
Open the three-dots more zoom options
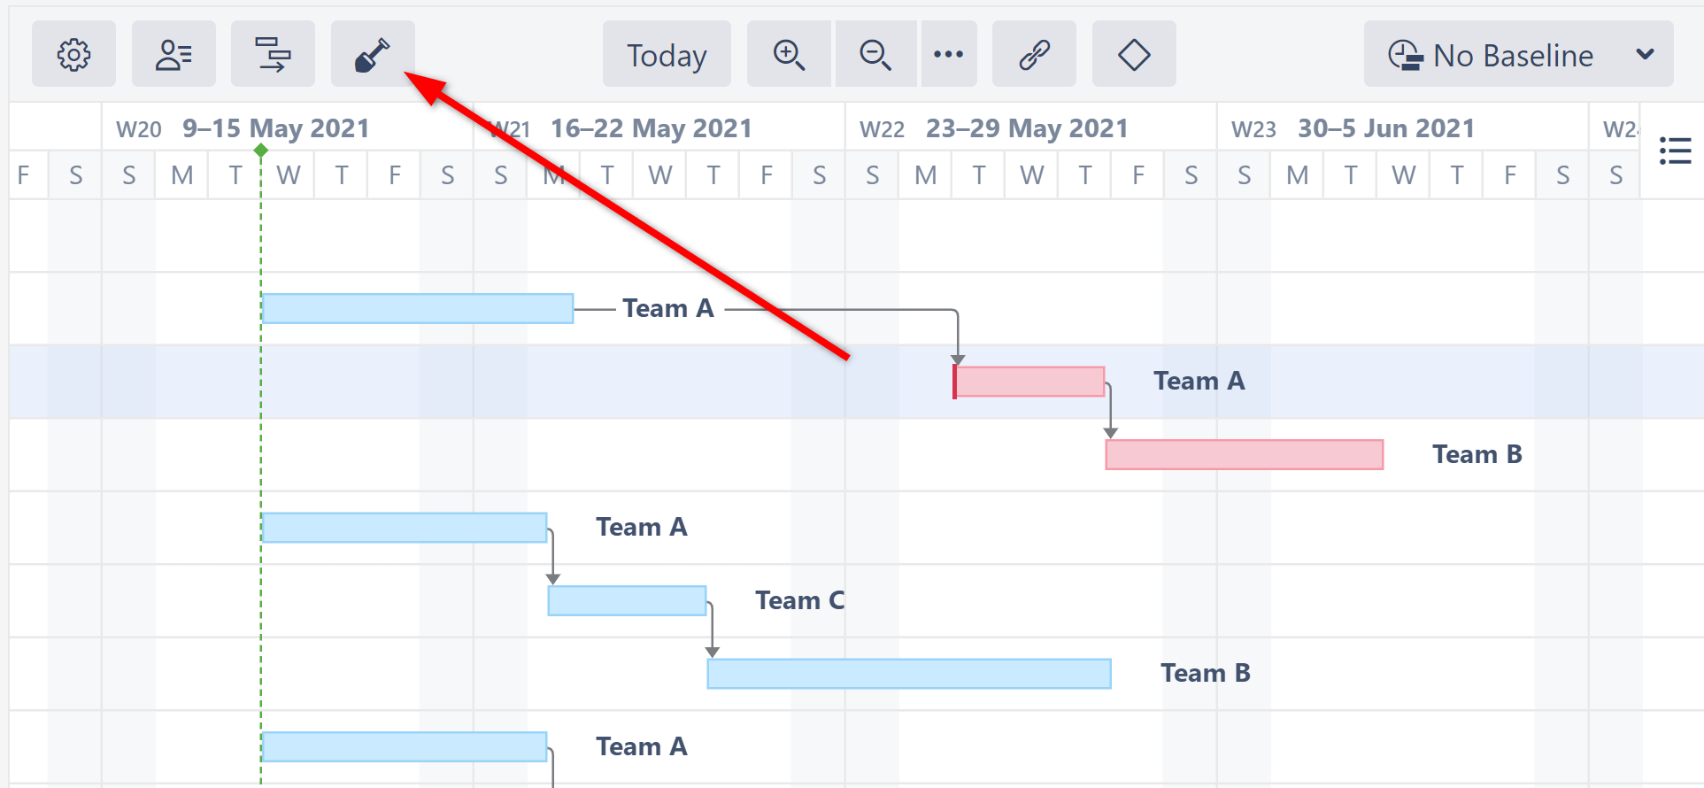(x=948, y=55)
